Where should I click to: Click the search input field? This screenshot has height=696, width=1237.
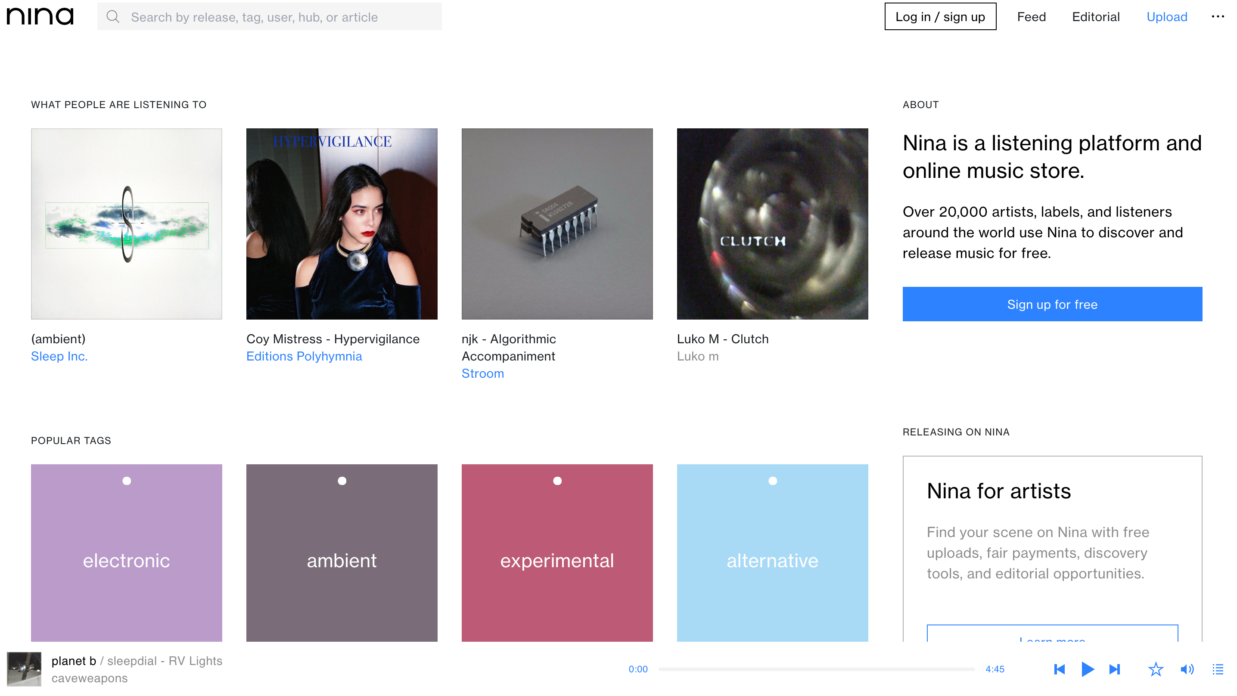pyautogui.click(x=269, y=17)
